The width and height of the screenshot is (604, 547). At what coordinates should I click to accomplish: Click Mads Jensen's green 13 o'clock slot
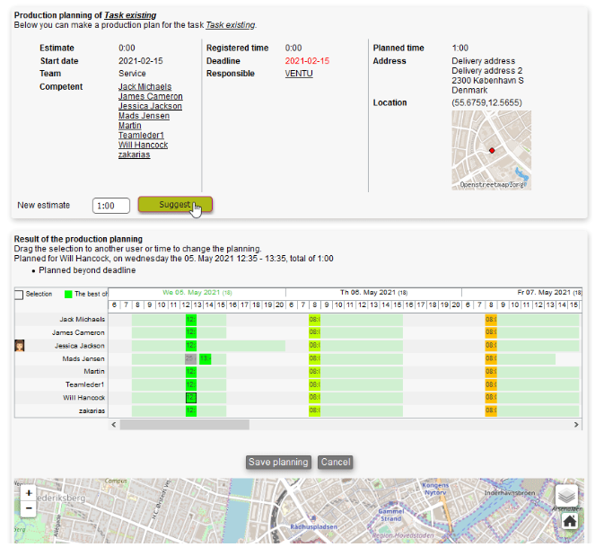point(205,359)
